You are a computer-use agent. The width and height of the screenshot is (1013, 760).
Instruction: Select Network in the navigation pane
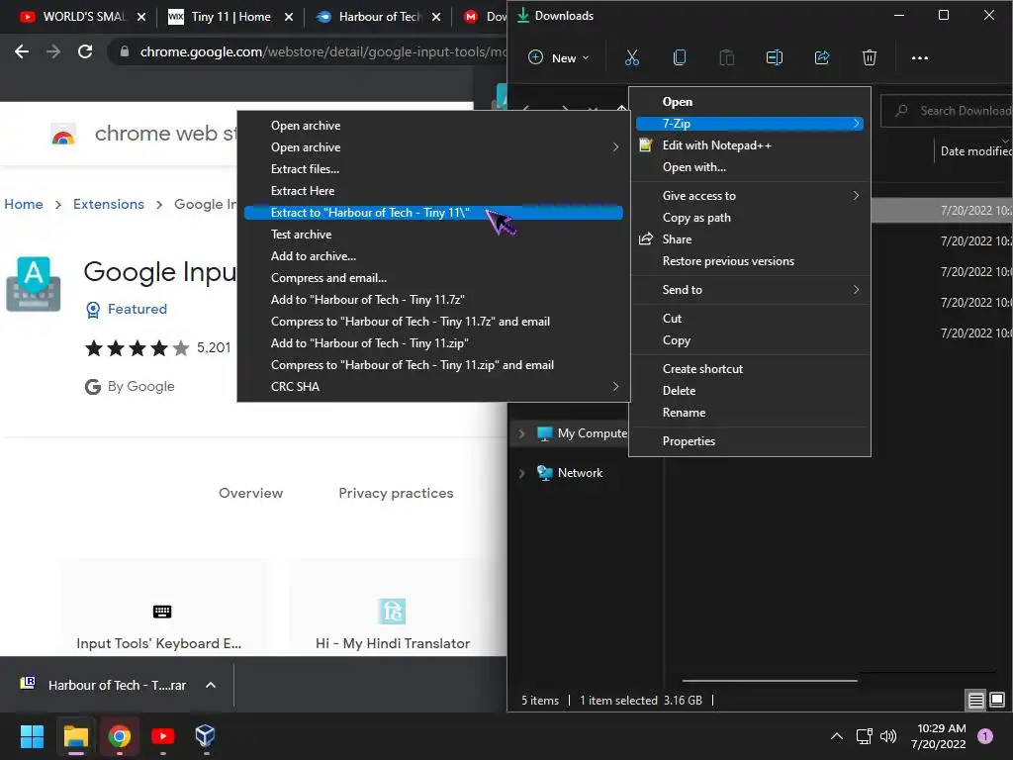click(580, 473)
